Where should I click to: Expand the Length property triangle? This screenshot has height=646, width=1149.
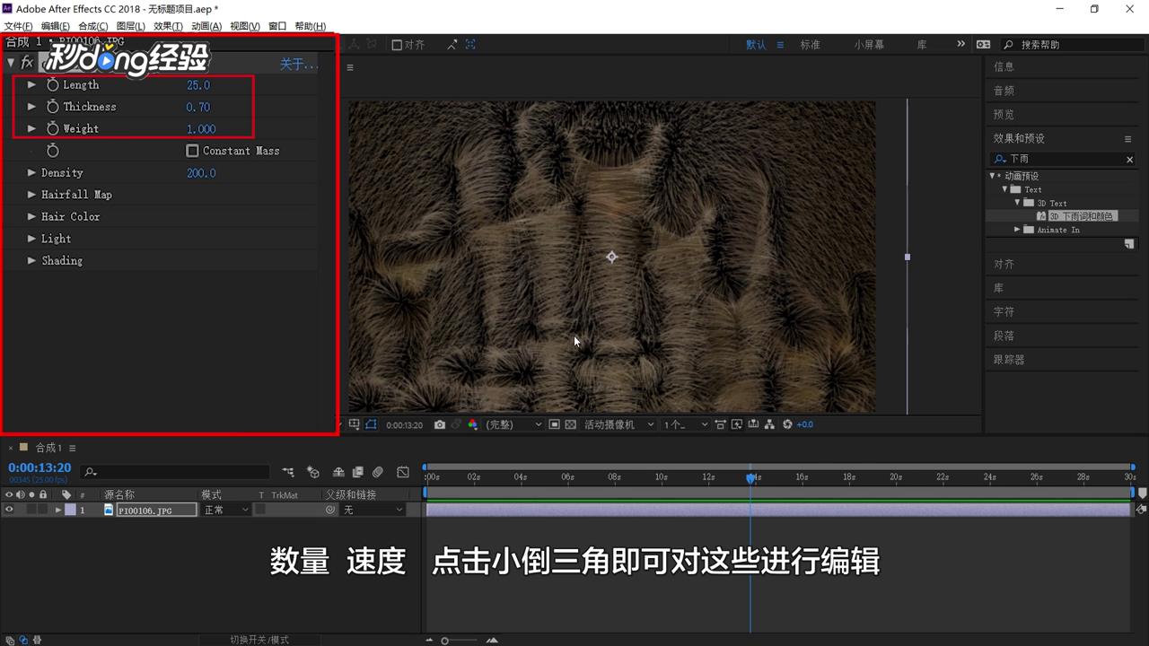click(31, 84)
